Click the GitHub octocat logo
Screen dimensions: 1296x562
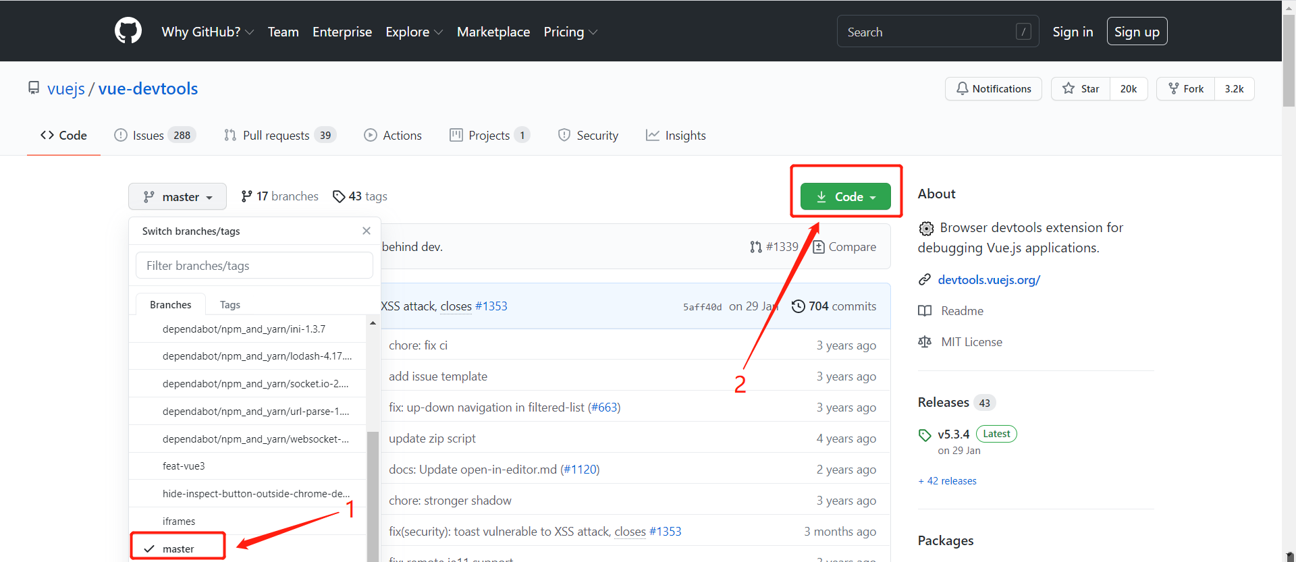click(128, 31)
